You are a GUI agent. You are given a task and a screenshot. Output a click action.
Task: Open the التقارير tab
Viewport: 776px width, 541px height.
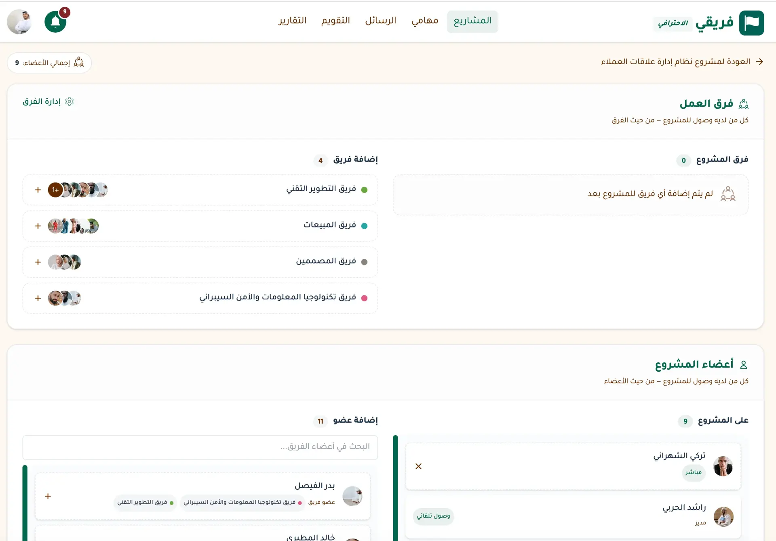pyautogui.click(x=292, y=21)
